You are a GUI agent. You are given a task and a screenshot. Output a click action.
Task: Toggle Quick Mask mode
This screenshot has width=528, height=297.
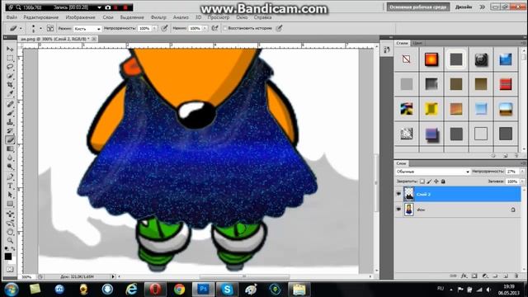point(10,270)
